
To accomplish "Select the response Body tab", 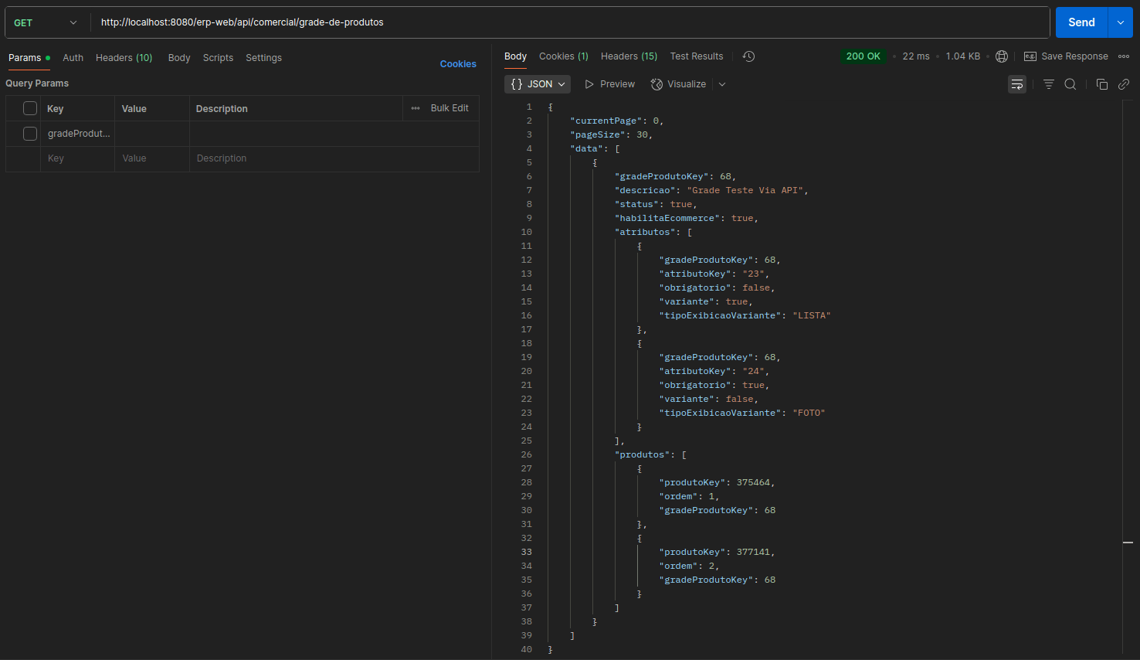I will click(515, 56).
